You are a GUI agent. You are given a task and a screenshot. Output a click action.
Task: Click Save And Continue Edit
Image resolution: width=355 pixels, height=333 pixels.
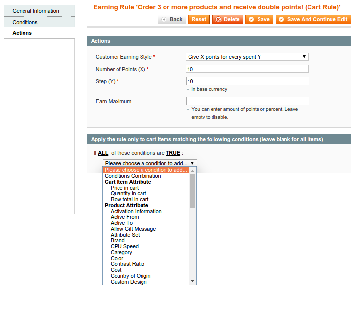coord(313,19)
